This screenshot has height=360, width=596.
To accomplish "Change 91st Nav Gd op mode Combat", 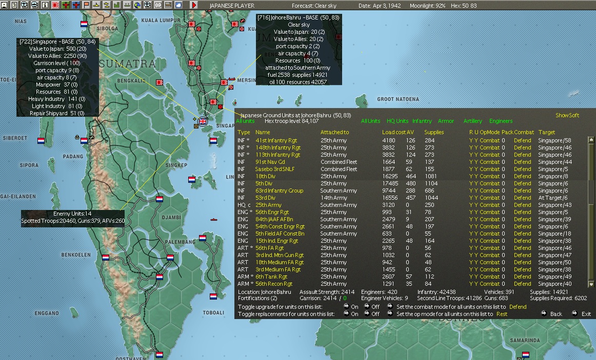I will coord(489,162).
